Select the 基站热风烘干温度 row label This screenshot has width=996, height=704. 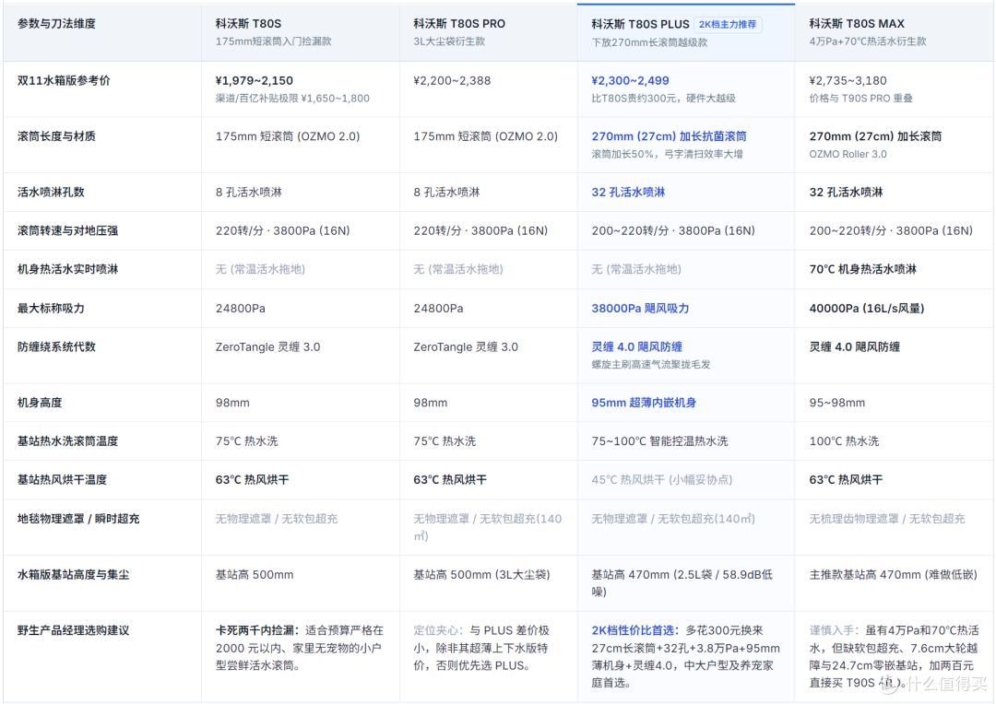pos(62,479)
